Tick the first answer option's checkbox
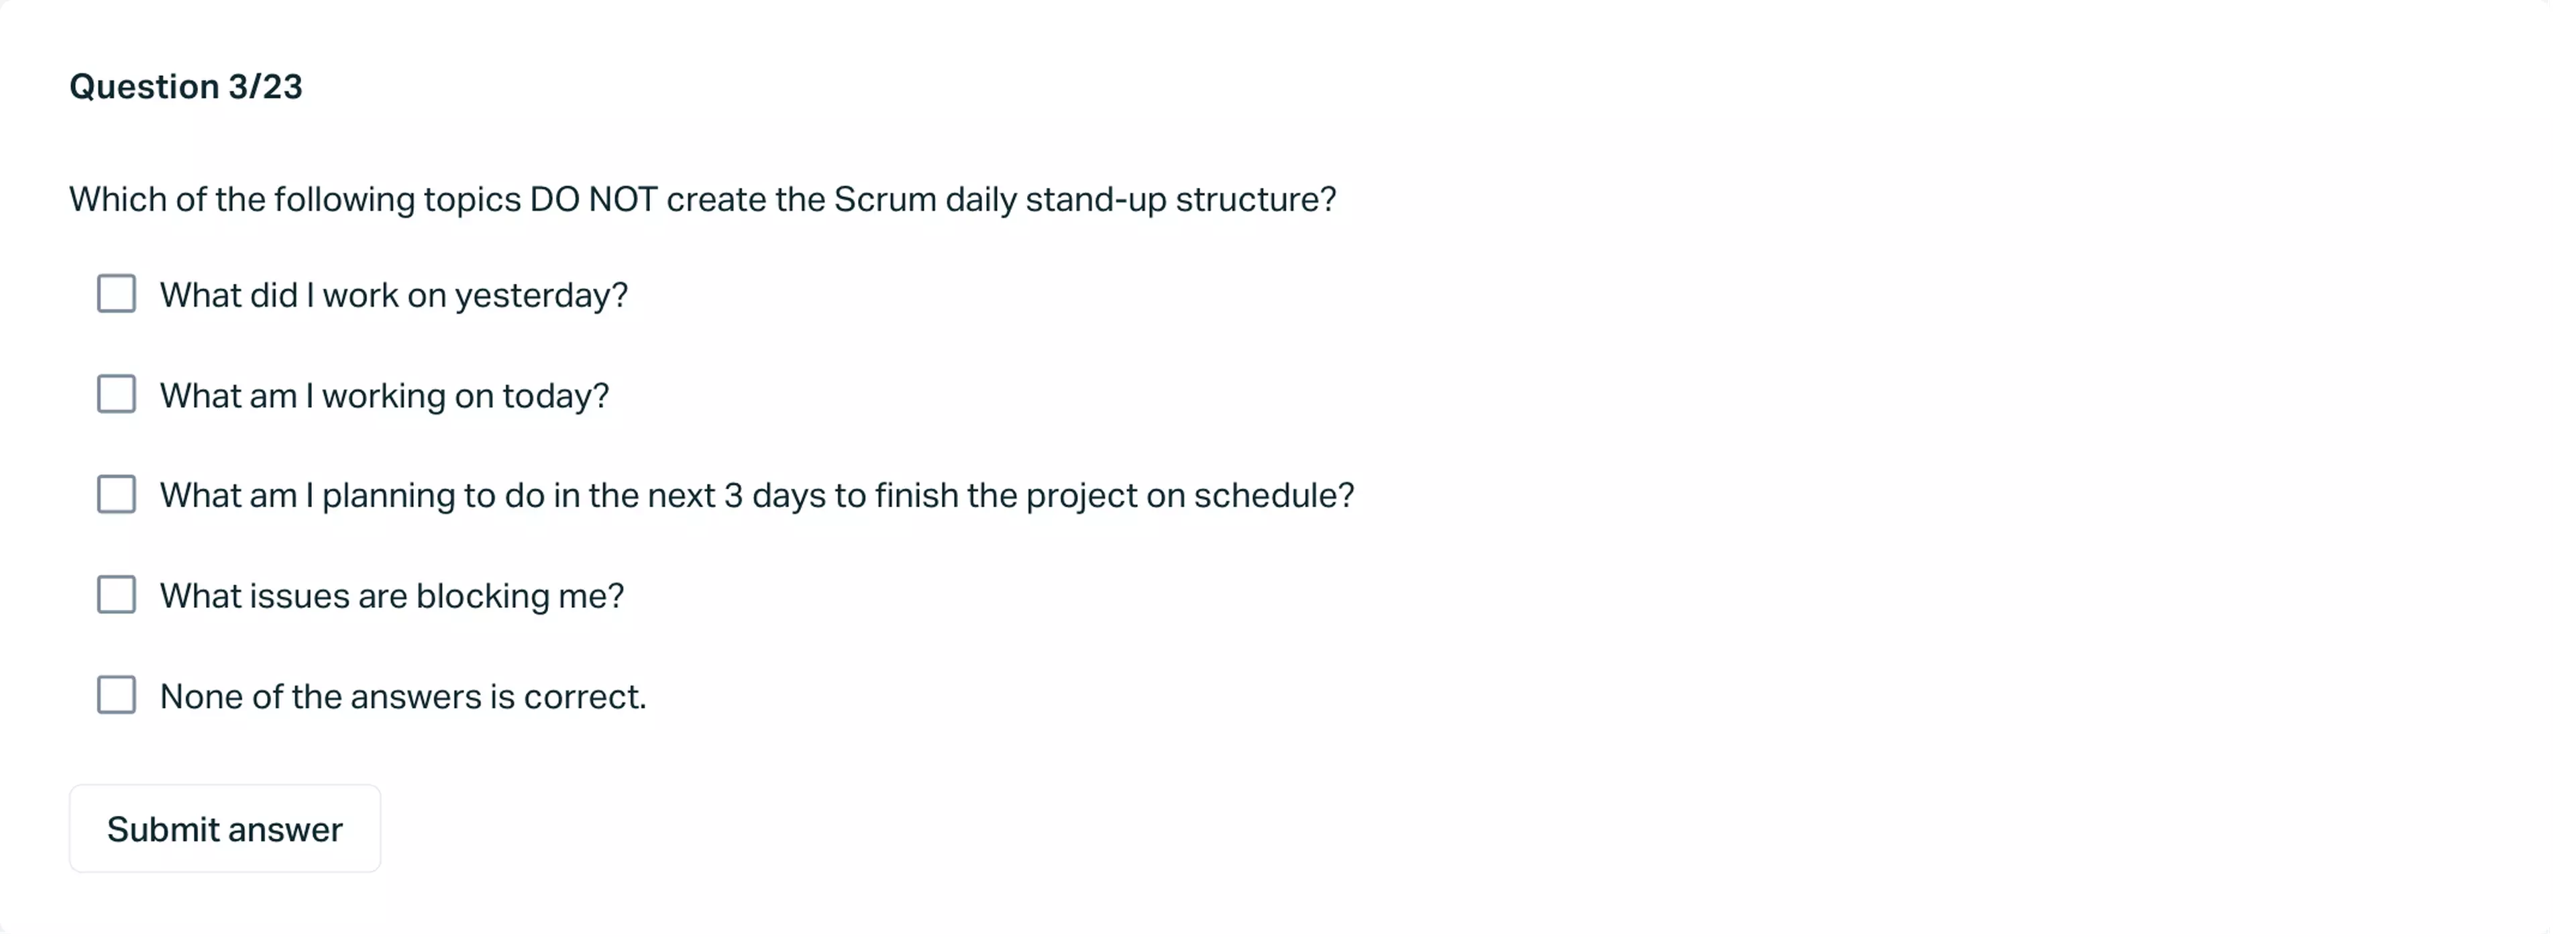The width and height of the screenshot is (2576, 942). [x=116, y=294]
